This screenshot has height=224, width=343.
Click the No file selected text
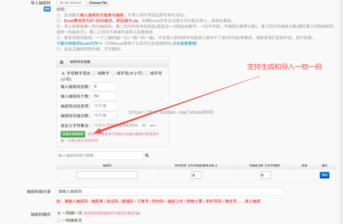(x=70, y=3)
